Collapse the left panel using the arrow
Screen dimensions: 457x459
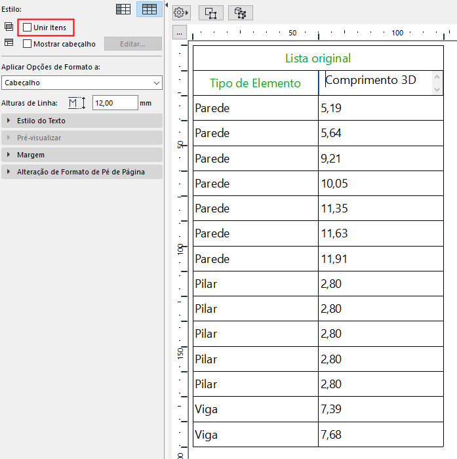[x=167, y=5]
